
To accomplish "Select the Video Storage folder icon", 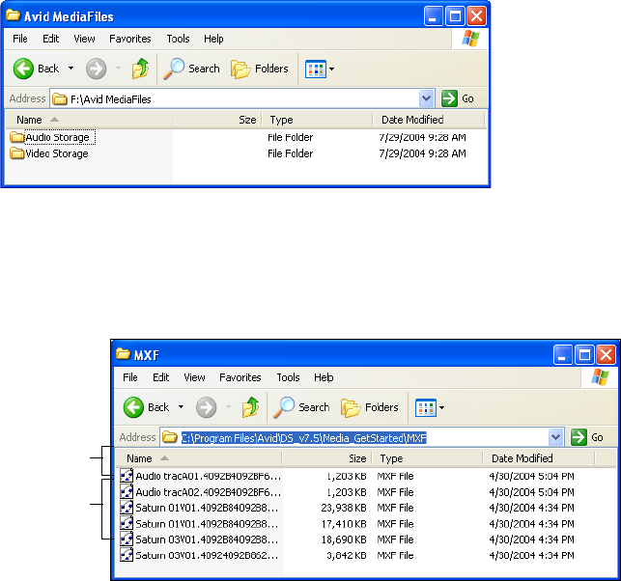I will pos(16,153).
